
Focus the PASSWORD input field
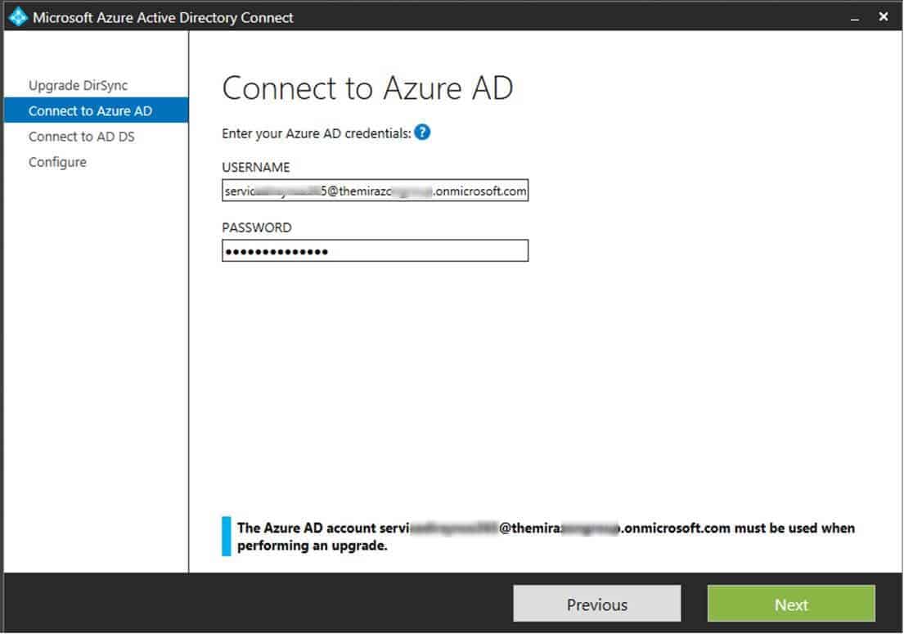375,250
